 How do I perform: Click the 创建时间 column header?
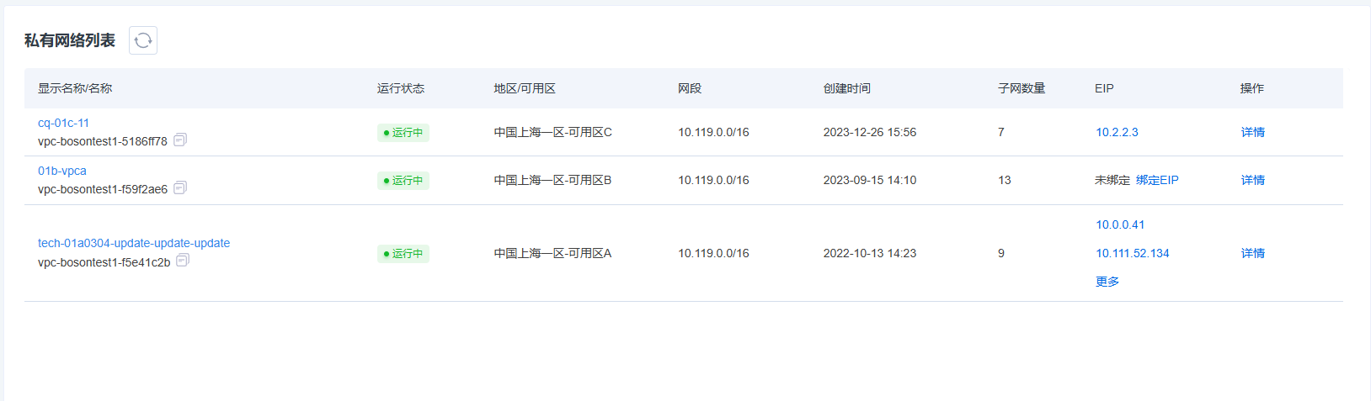coord(847,88)
